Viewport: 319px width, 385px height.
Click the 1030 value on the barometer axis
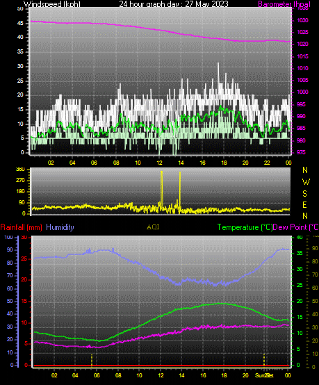click(302, 20)
